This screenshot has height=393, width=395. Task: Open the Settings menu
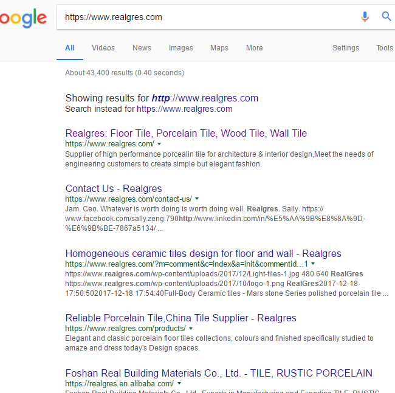click(345, 48)
